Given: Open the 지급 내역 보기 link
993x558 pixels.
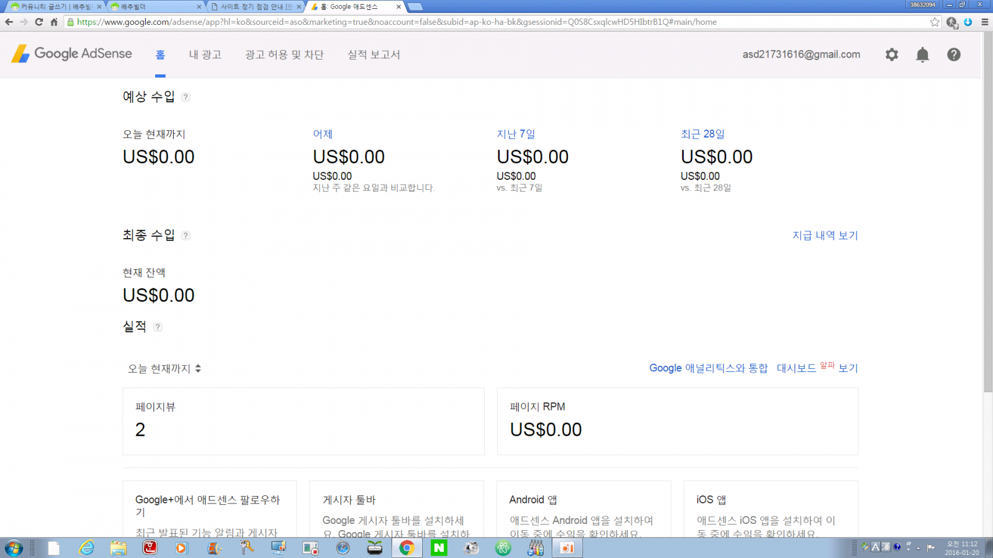Looking at the screenshot, I should (825, 236).
